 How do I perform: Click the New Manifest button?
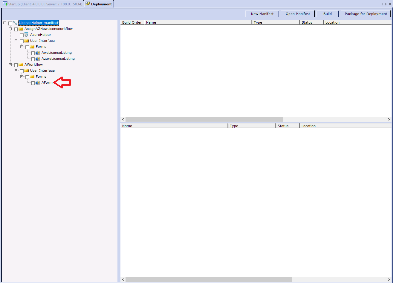[x=262, y=14]
